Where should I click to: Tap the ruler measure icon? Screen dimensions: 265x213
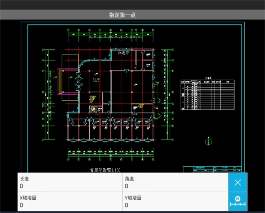coord(238,202)
